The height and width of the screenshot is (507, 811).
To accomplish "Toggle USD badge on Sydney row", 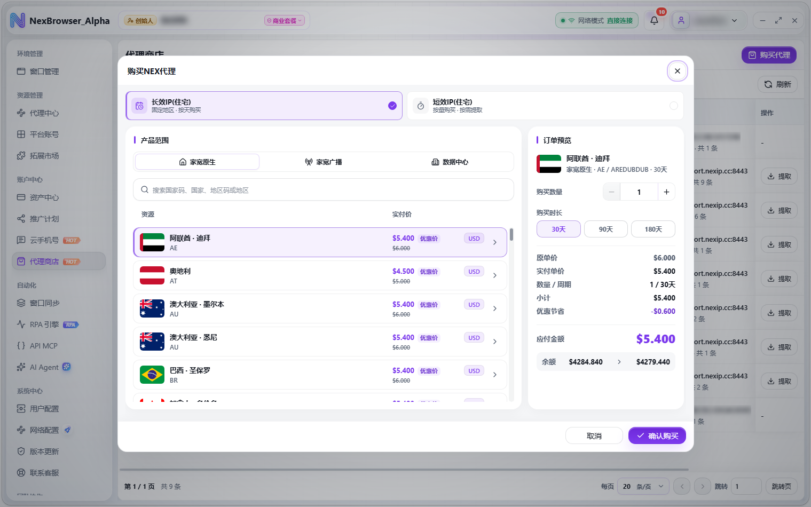I will [474, 338].
